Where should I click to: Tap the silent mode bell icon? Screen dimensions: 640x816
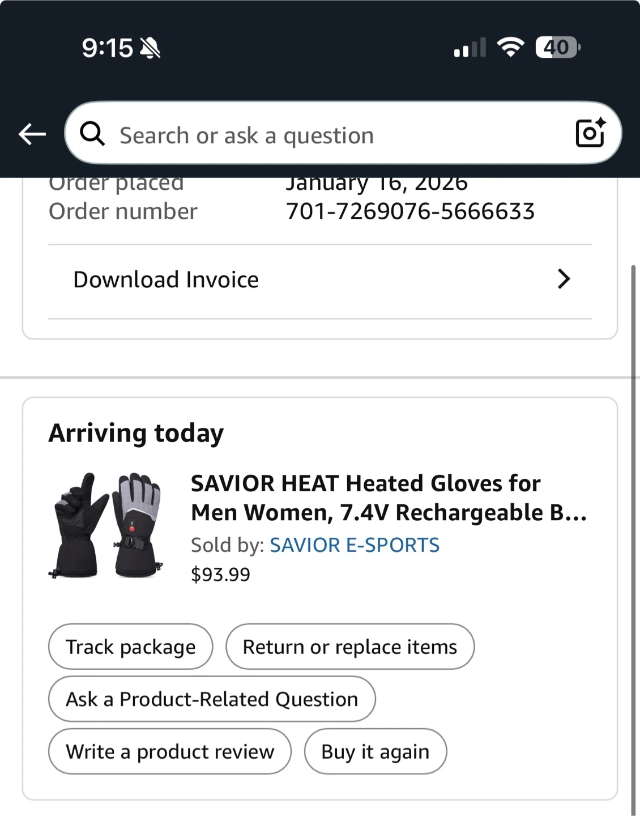coord(150,48)
